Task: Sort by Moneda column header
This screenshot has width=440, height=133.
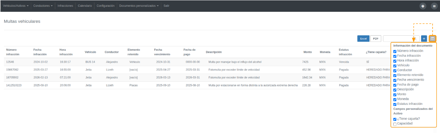Action: click(x=325, y=52)
